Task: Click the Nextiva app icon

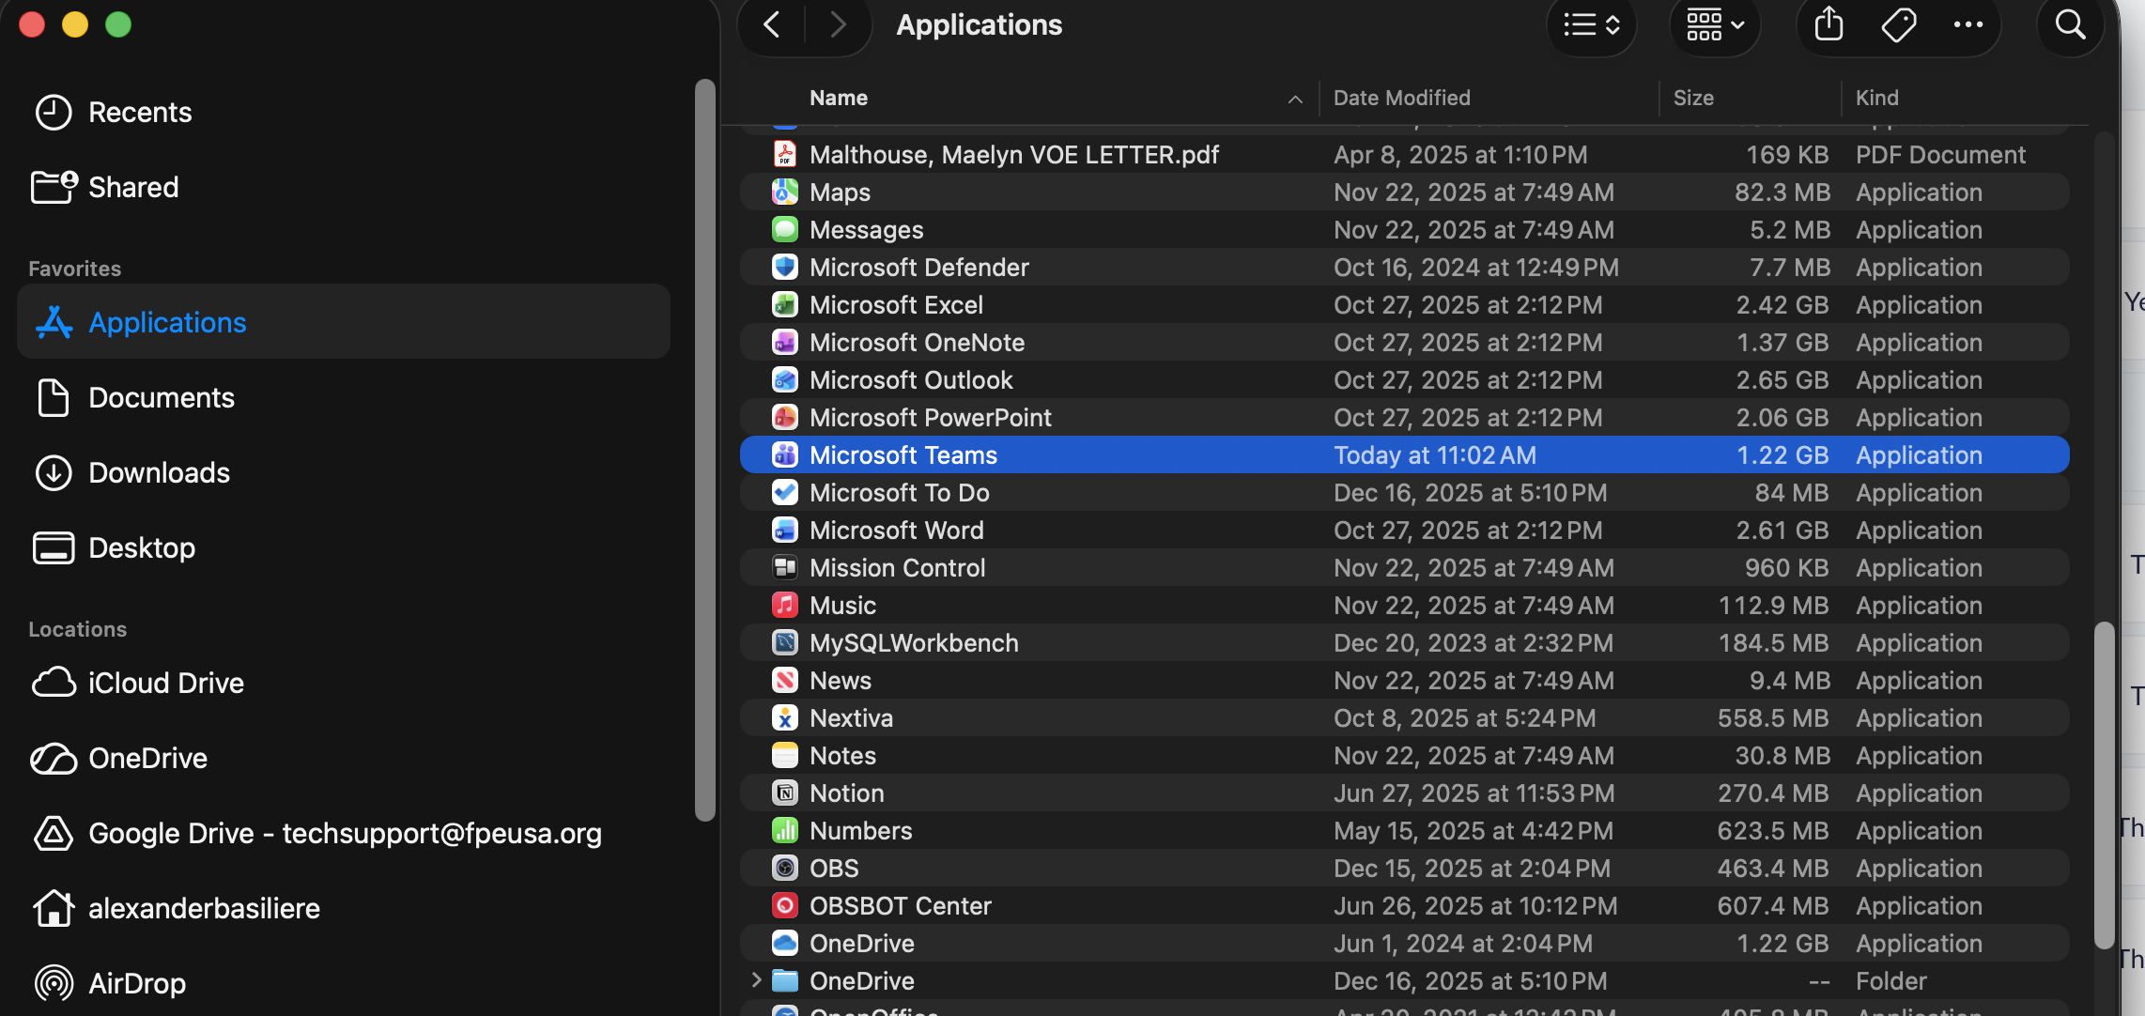Action: 784,718
